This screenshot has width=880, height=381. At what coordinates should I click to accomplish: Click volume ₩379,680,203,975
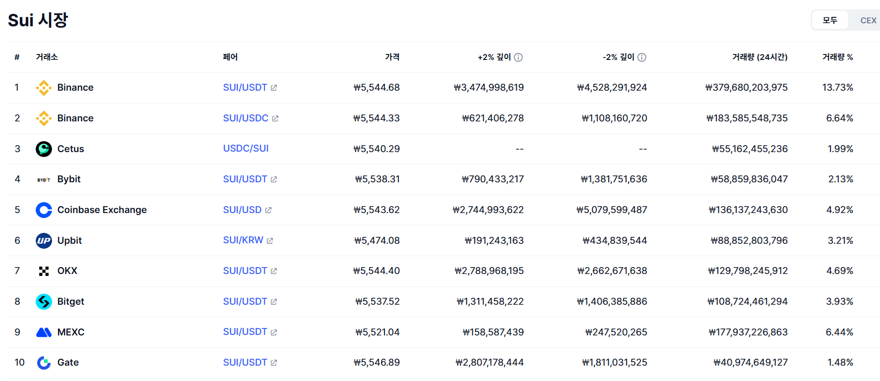click(747, 87)
